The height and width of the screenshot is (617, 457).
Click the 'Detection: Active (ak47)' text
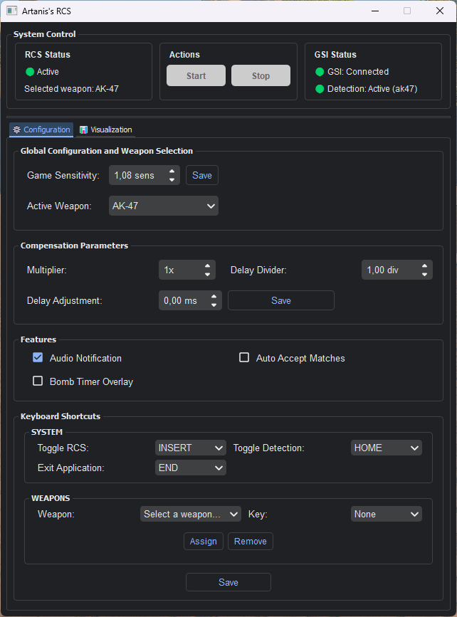pos(372,89)
